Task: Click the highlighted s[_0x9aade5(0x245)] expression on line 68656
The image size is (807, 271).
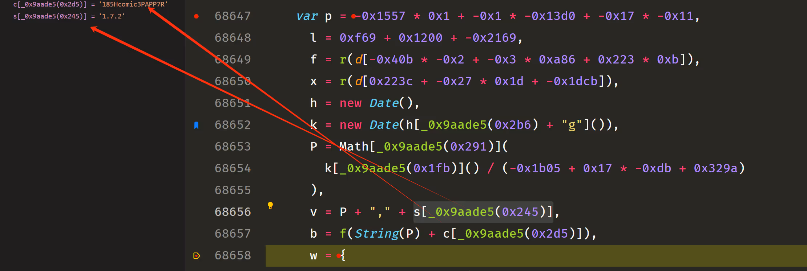Action: pyautogui.click(x=483, y=212)
